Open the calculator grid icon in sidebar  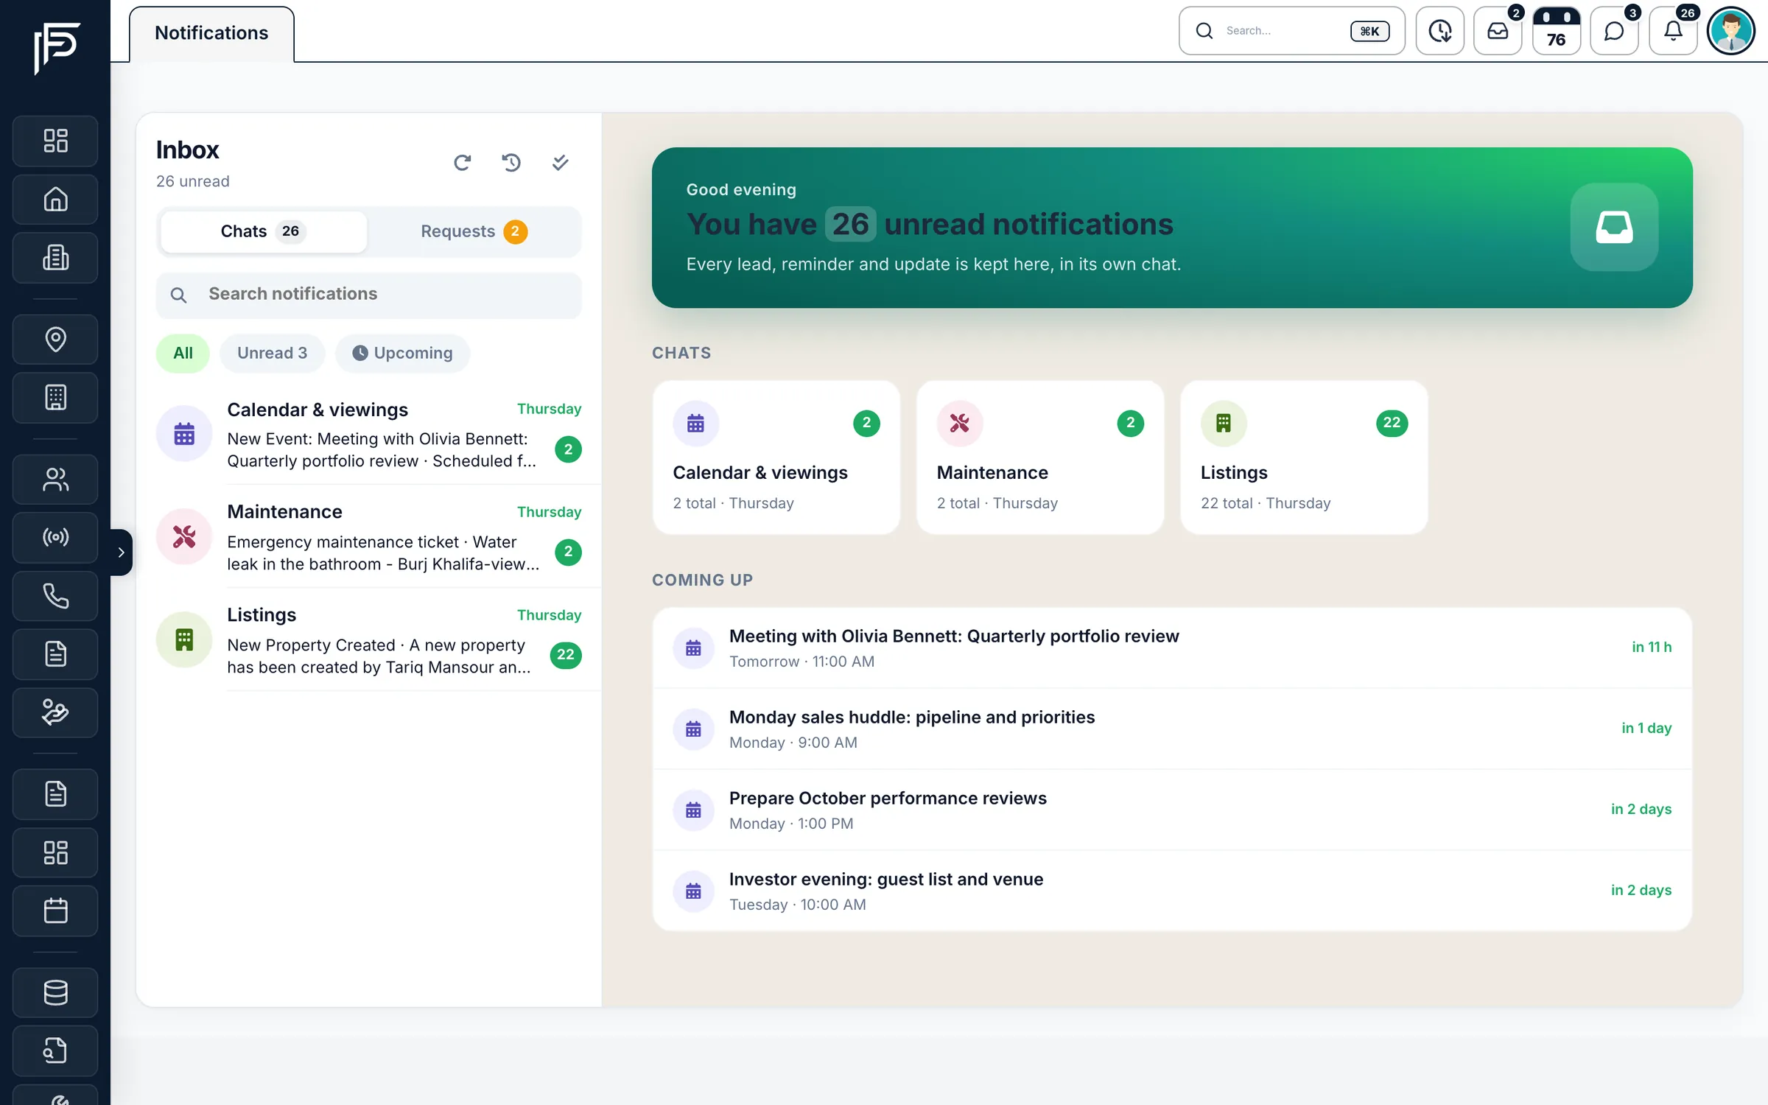coord(55,397)
